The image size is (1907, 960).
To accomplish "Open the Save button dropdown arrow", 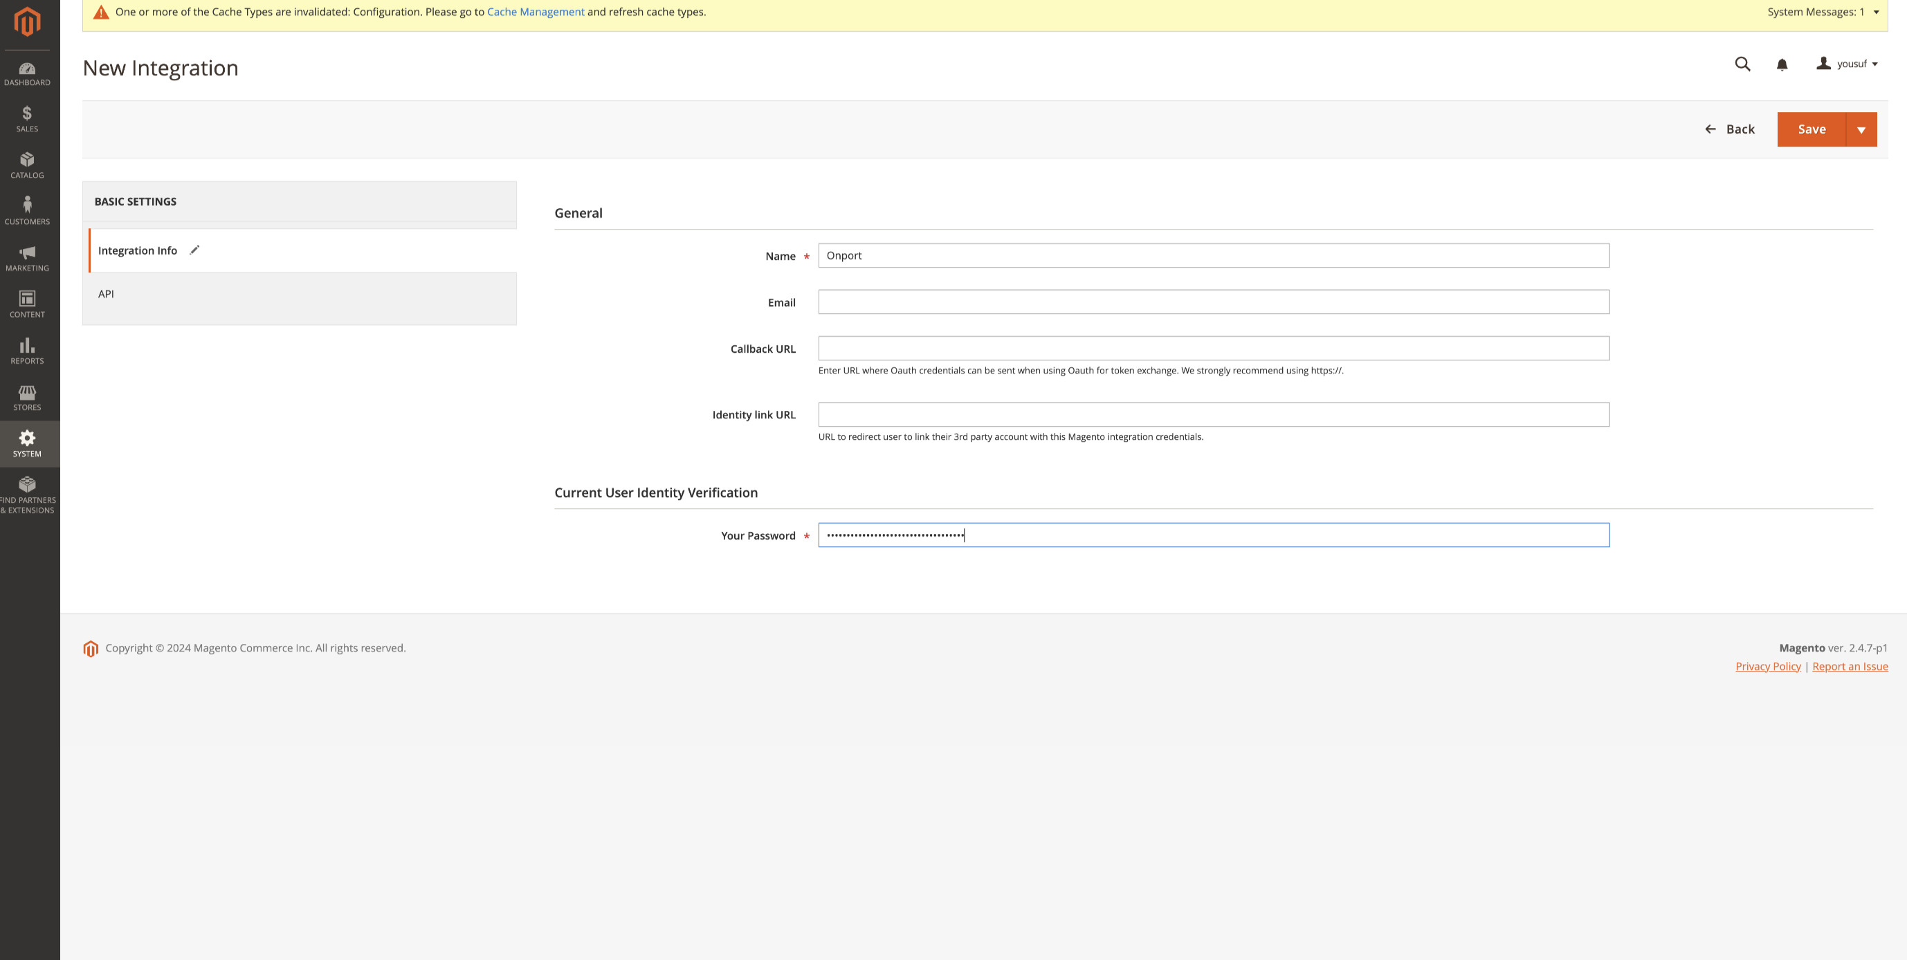I will click(1861, 129).
